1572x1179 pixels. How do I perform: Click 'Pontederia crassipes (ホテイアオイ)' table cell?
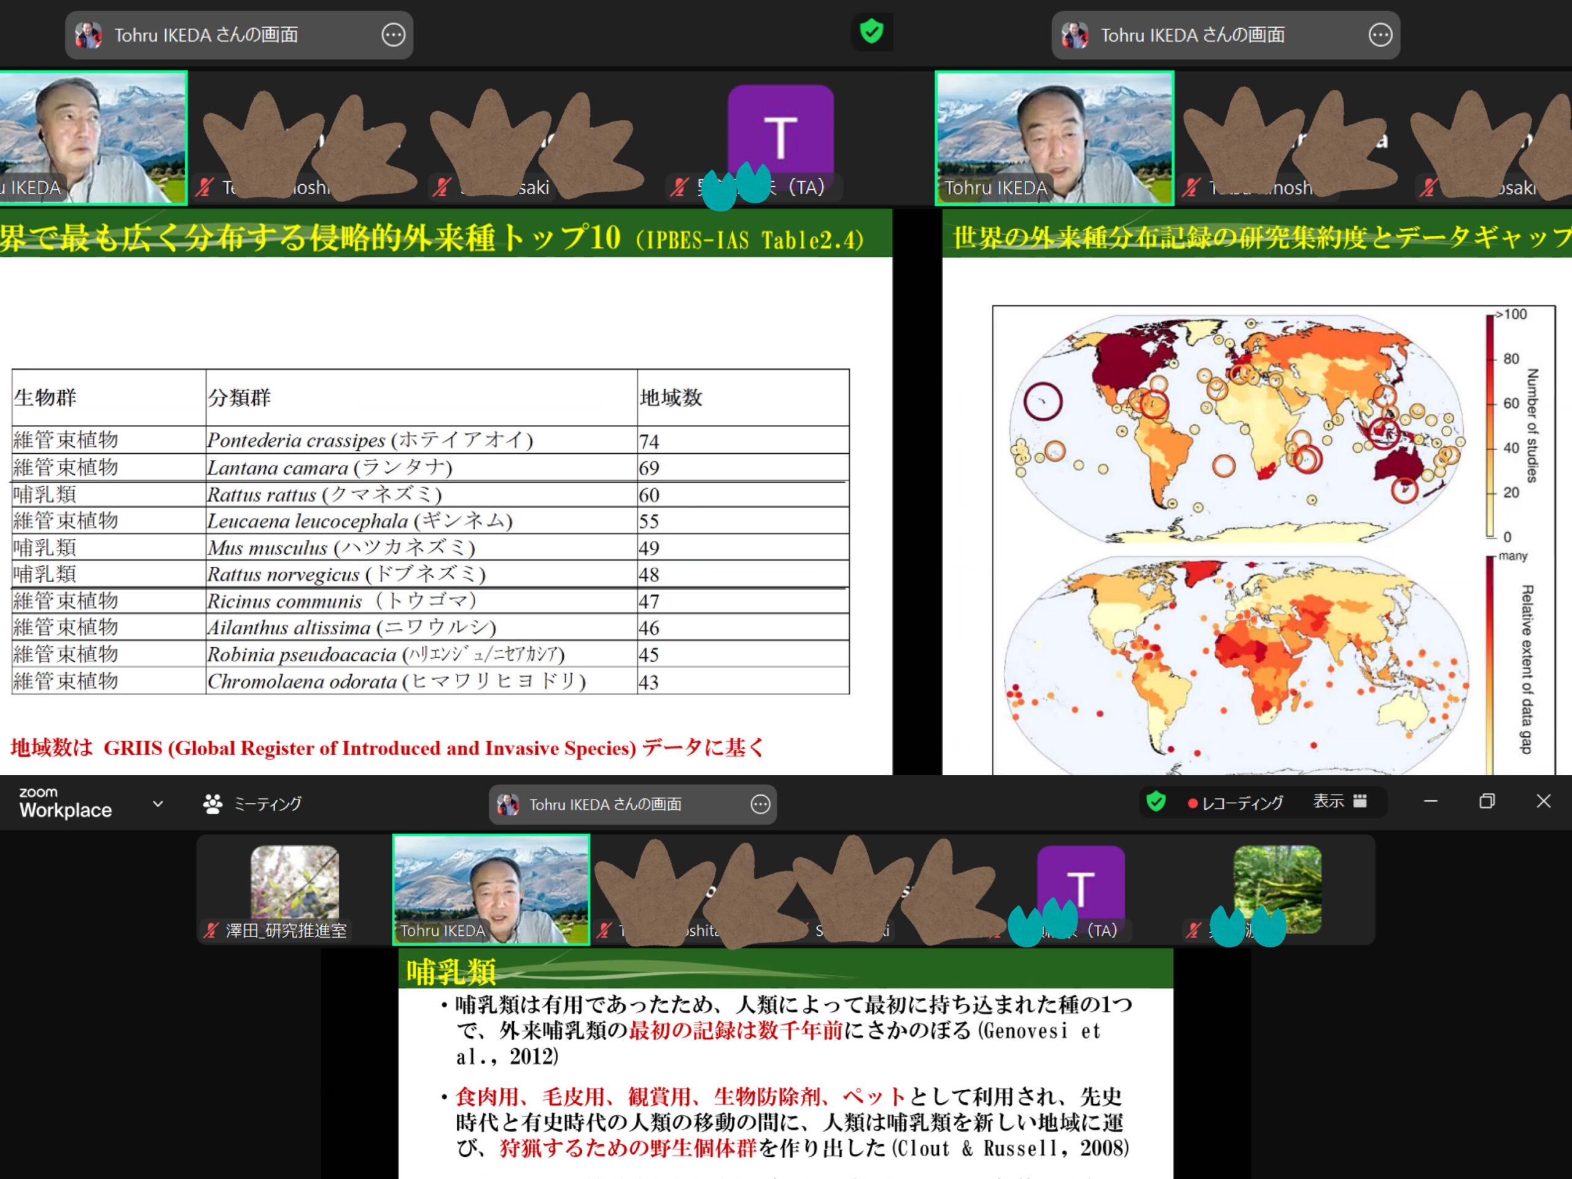pos(421,440)
